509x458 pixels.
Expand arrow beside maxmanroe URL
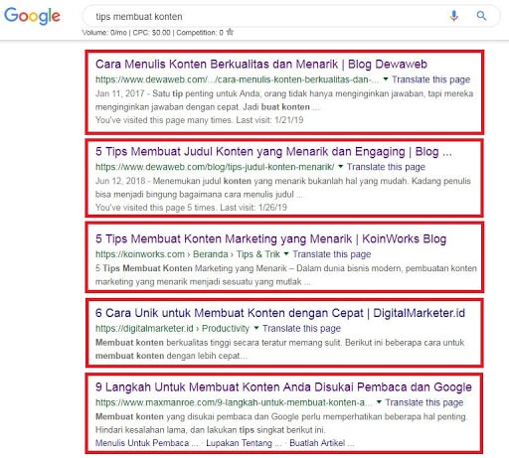click(x=379, y=402)
